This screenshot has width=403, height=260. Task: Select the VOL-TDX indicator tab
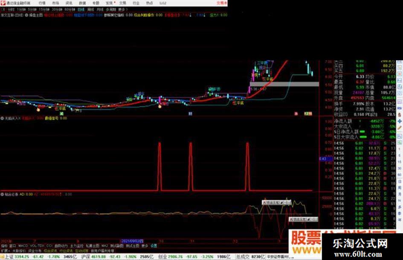pos(37,246)
